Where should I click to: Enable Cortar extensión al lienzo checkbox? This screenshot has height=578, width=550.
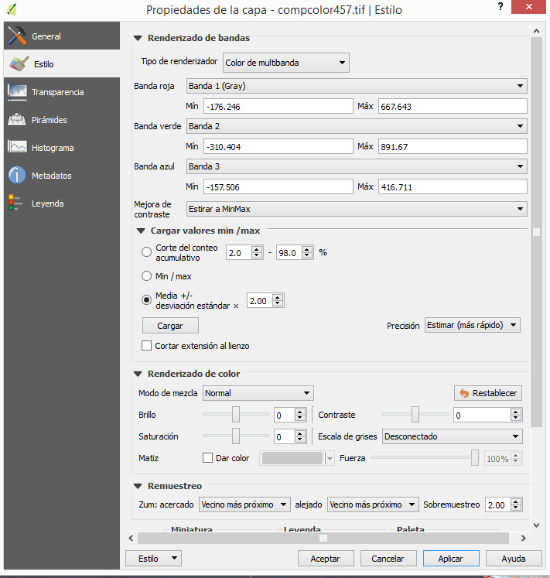(x=146, y=345)
